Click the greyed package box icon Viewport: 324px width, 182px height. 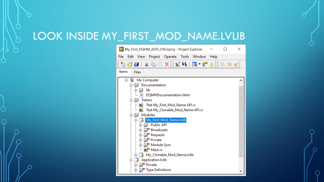[x=229, y=64]
